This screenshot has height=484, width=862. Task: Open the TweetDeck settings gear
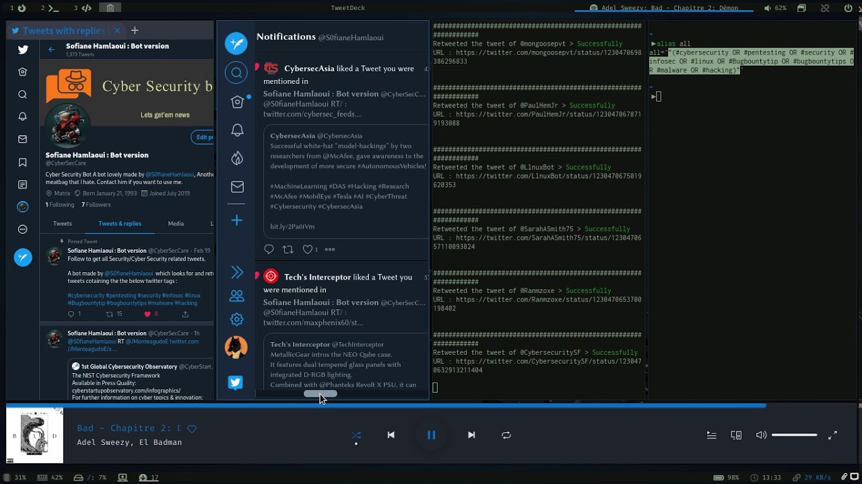tap(236, 319)
